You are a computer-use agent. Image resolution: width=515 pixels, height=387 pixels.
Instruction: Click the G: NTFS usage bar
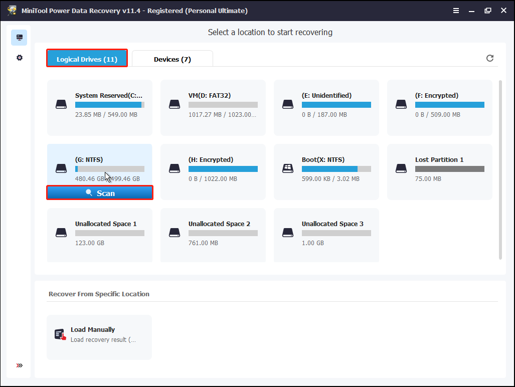click(110, 169)
